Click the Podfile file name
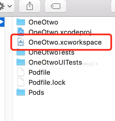115x121 pixels. (x=39, y=72)
